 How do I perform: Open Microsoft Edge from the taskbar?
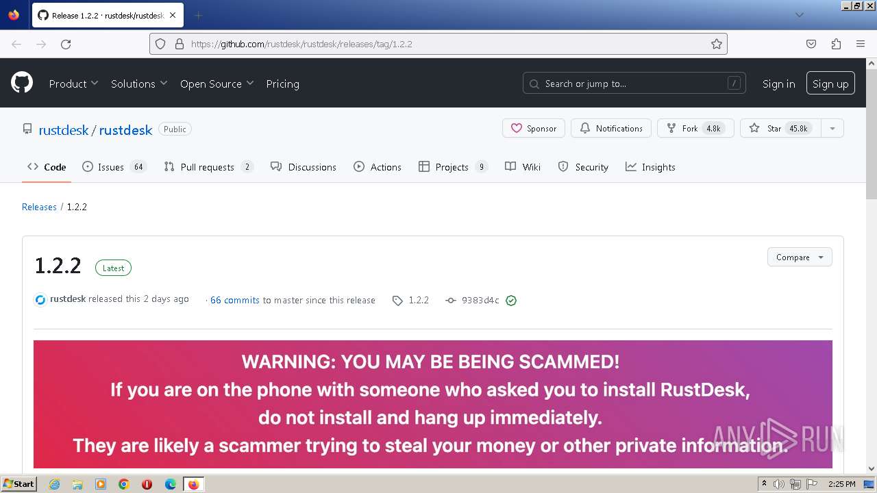(x=171, y=484)
